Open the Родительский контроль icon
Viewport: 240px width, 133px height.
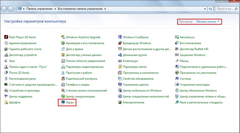[63, 79]
